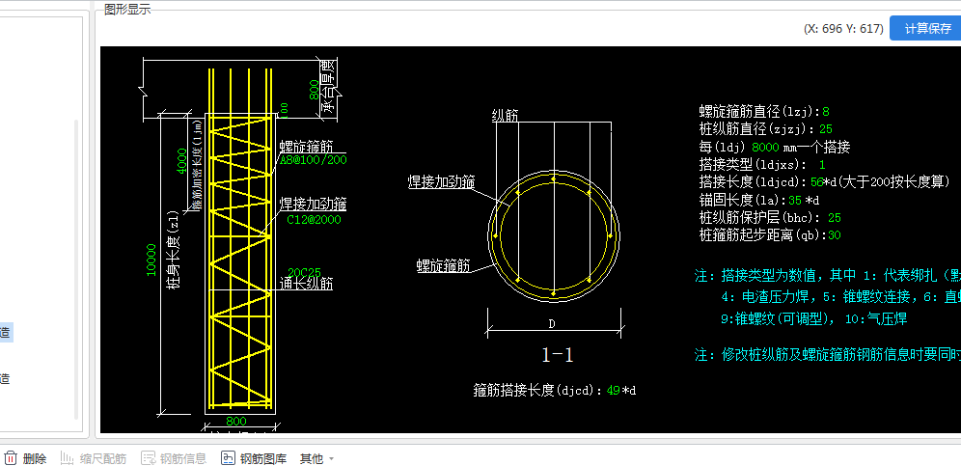
Task: Click the note line starting 注: 搭接类型为数值
Action: 828,275
